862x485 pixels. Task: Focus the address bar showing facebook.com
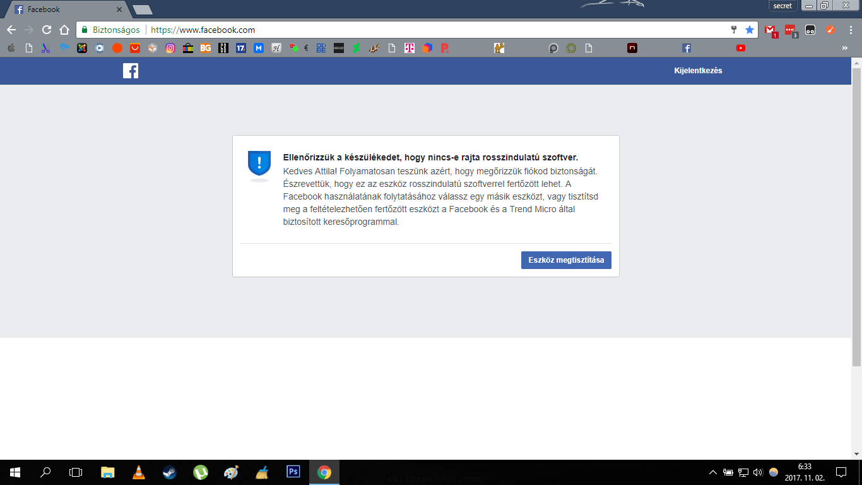pos(418,30)
